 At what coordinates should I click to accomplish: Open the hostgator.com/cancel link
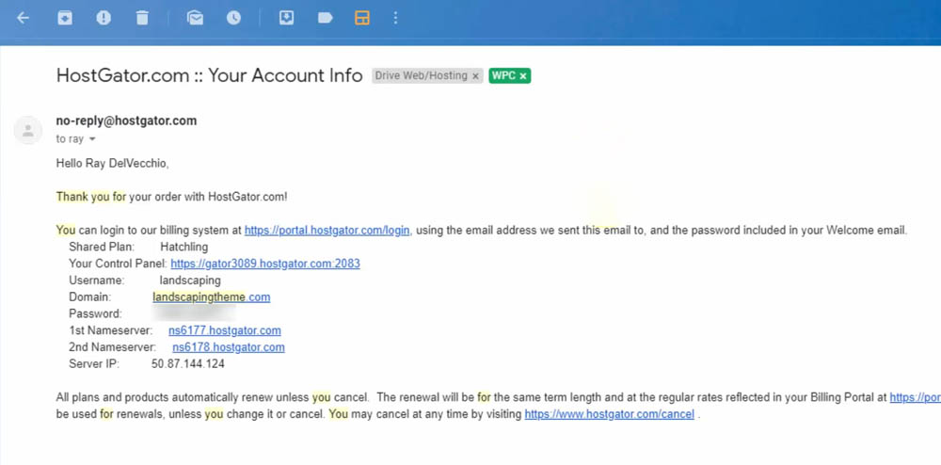point(609,414)
